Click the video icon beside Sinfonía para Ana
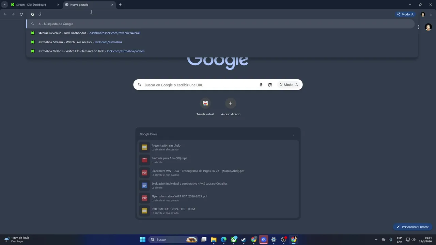This screenshot has height=245, width=436. [144, 160]
